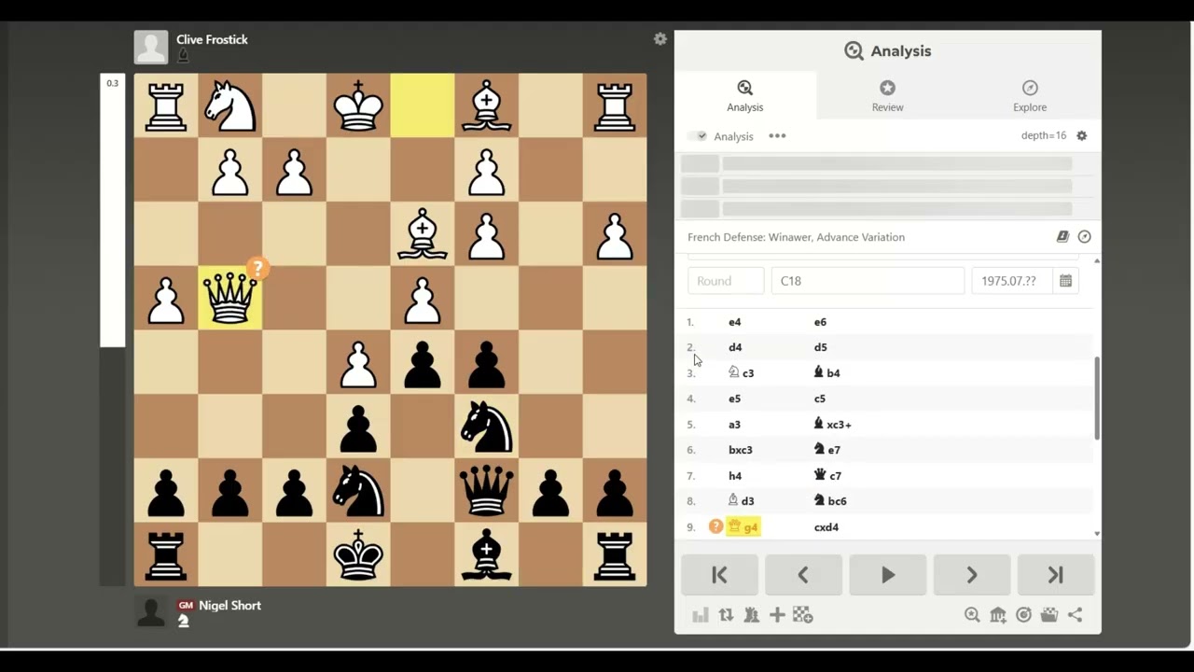Share the game

[1076, 615]
